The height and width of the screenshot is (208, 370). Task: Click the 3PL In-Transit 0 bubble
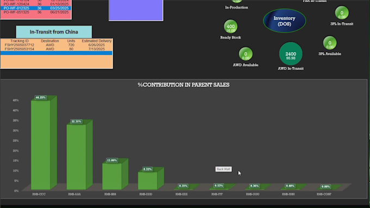tap(342, 12)
